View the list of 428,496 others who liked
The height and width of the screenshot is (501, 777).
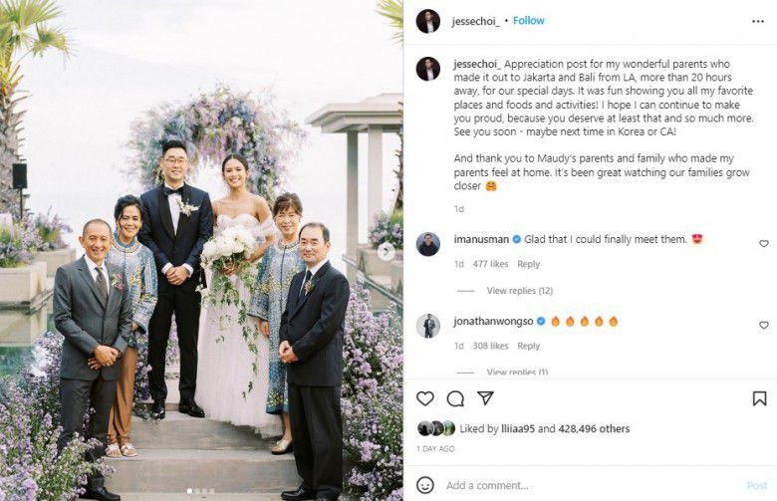tap(601, 429)
